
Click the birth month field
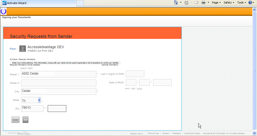point(131,82)
